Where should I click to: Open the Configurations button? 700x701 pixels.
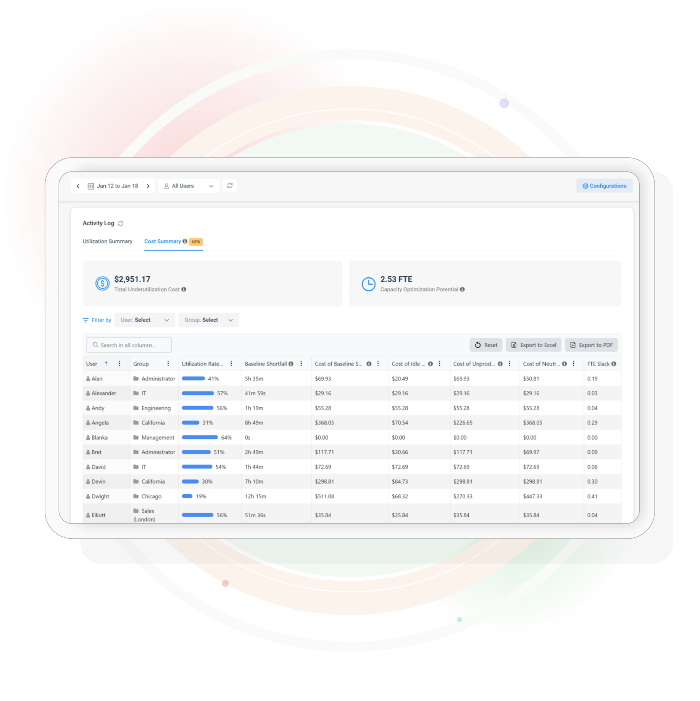pyautogui.click(x=604, y=186)
